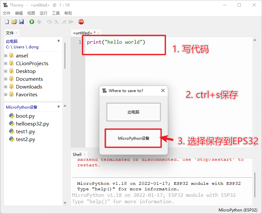
Task: Create a new file with toolbar icon
Action: click(x=7, y=22)
